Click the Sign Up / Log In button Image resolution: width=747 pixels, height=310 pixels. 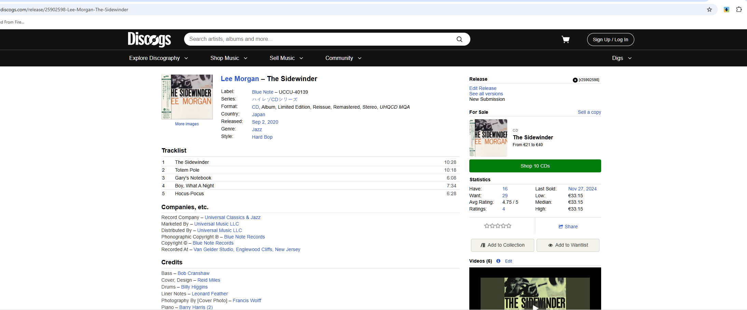click(x=610, y=40)
